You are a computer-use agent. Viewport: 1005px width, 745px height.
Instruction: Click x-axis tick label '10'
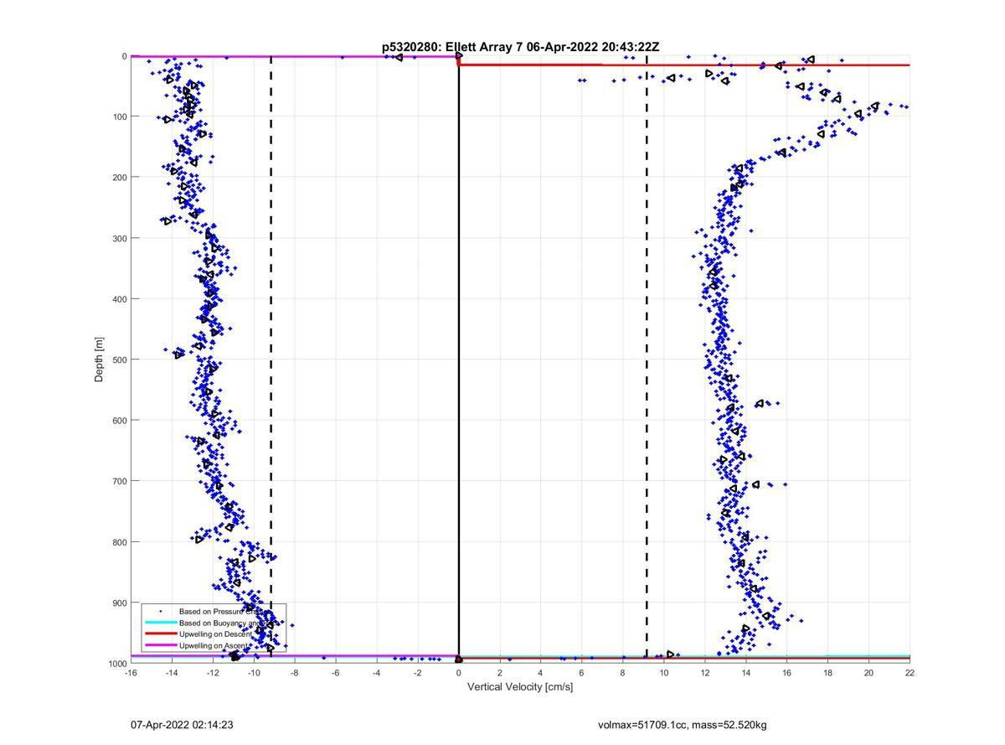(664, 672)
